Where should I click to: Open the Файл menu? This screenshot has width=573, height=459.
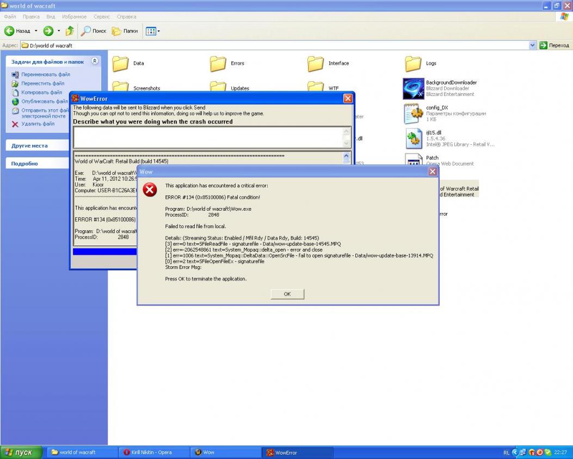(x=11, y=17)
